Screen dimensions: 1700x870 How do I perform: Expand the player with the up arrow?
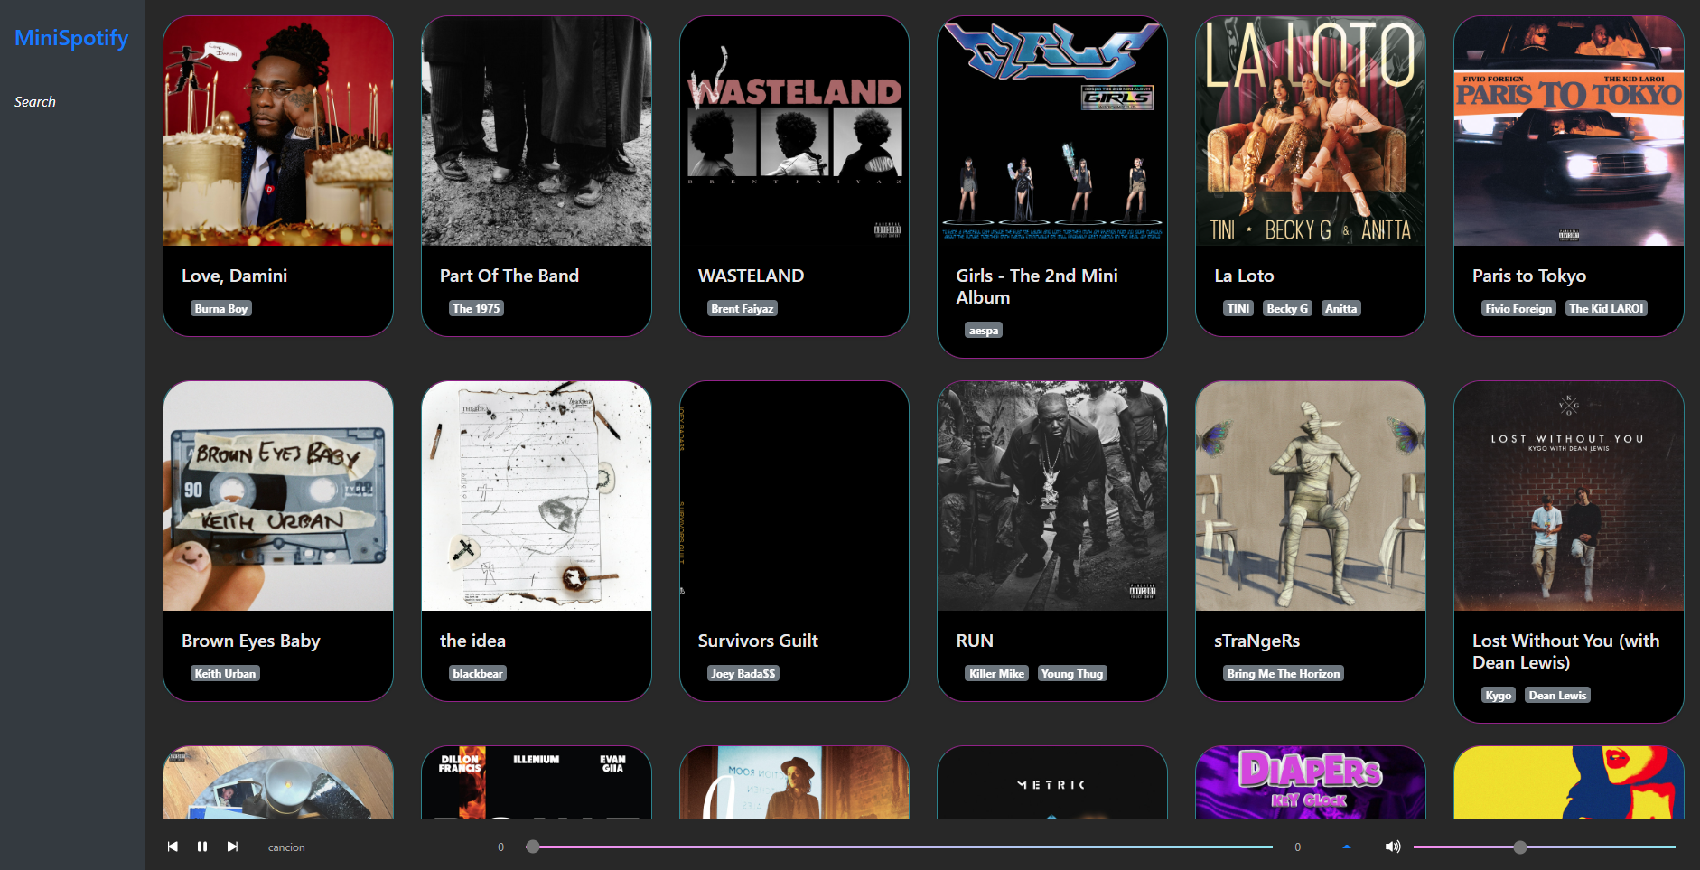coord(1347,847)
